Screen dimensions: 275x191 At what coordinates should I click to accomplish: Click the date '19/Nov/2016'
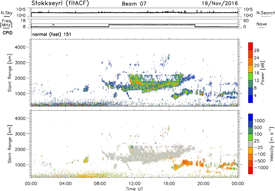tap(220, 3)
